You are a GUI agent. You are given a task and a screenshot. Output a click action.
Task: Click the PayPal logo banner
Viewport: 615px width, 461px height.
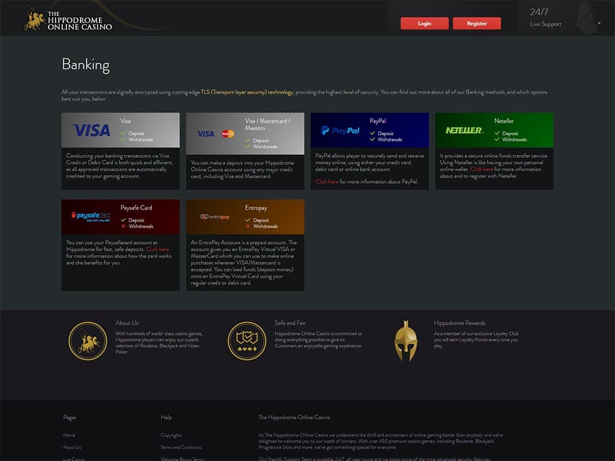coord(340,130)
